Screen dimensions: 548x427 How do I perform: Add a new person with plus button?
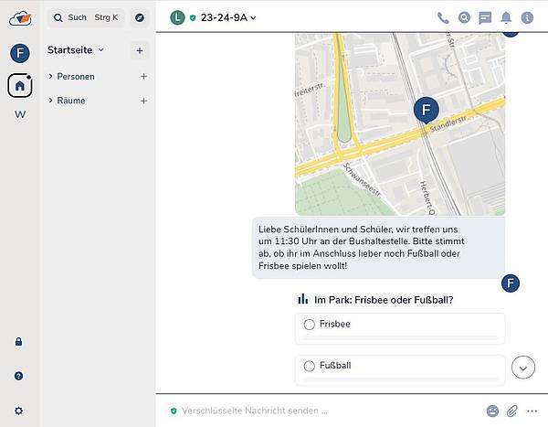tap(143, 76)
